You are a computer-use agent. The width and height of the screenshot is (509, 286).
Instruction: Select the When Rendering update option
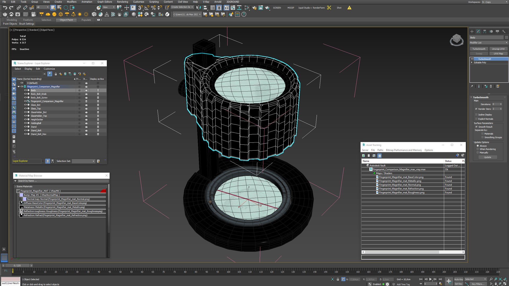pos(478,149)
